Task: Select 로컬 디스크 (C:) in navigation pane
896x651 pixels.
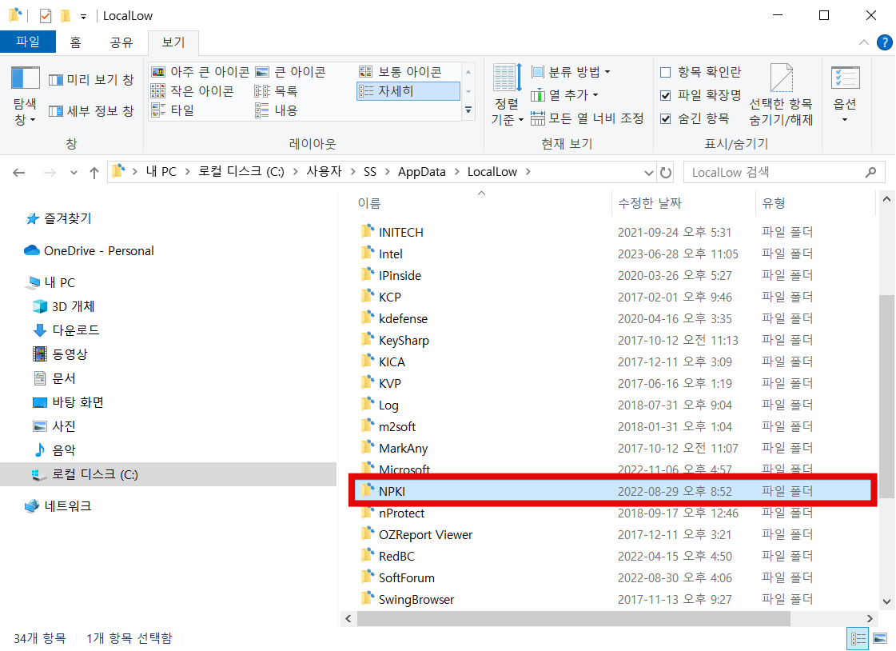Action: (168, 474)
